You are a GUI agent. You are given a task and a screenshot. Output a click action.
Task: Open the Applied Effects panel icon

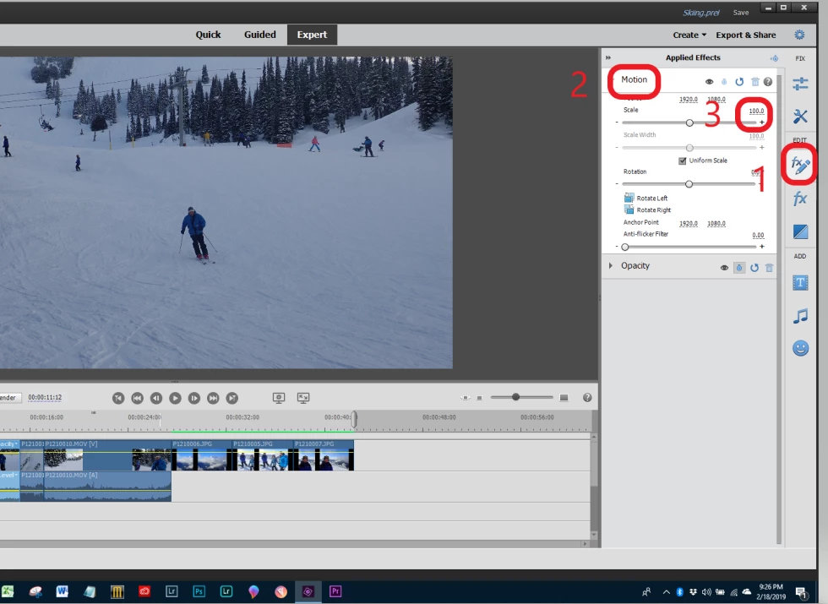tap(800, 166)
